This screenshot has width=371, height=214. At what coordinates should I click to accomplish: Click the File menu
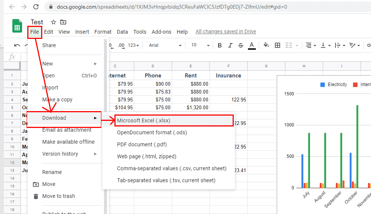[34, 32]
